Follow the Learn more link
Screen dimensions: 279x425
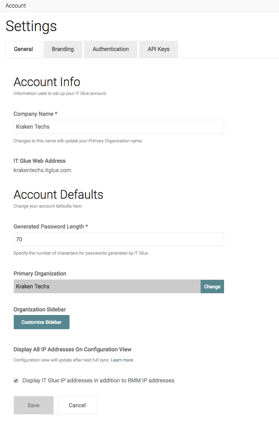pos(122,360)
